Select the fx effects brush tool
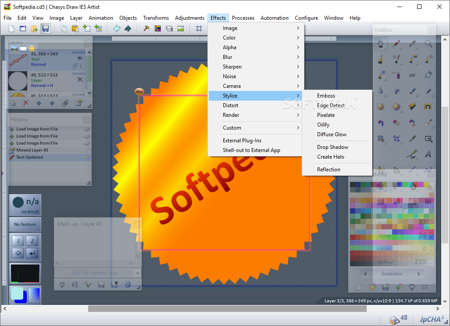 396,59
